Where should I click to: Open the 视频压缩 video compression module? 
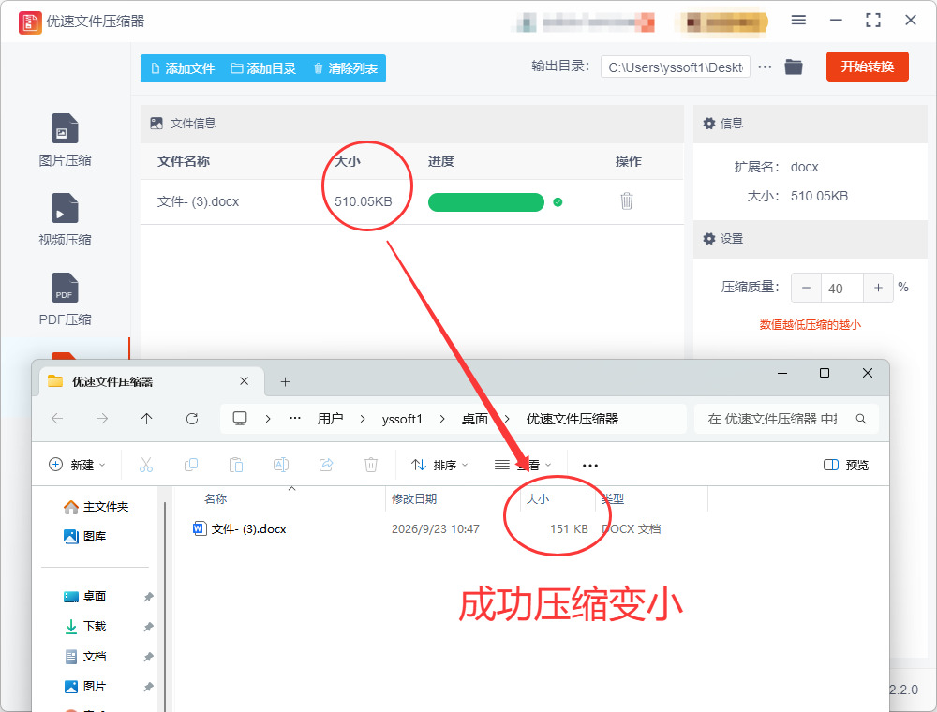point(65,220)
